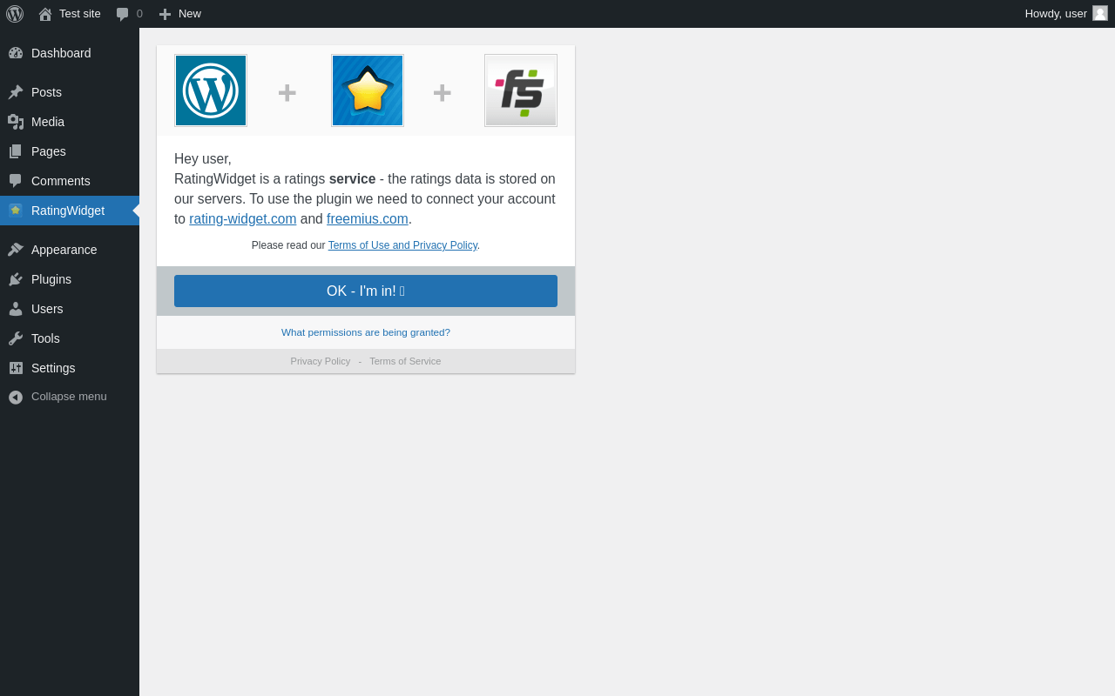Open the comments bubble icon in admin bar
This screenshot has width=1115, height=696.
[123, 14]
